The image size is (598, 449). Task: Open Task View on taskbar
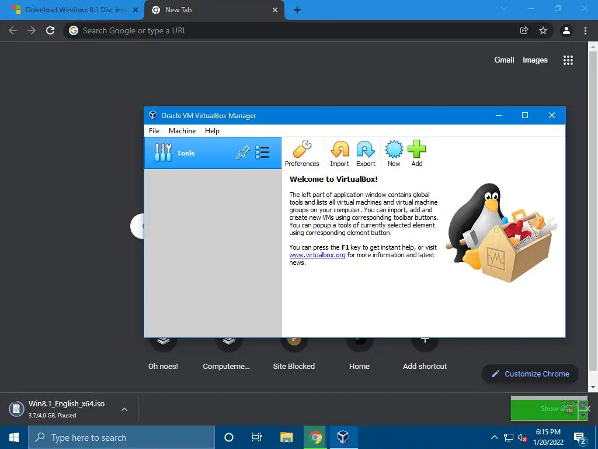point(257,437)
